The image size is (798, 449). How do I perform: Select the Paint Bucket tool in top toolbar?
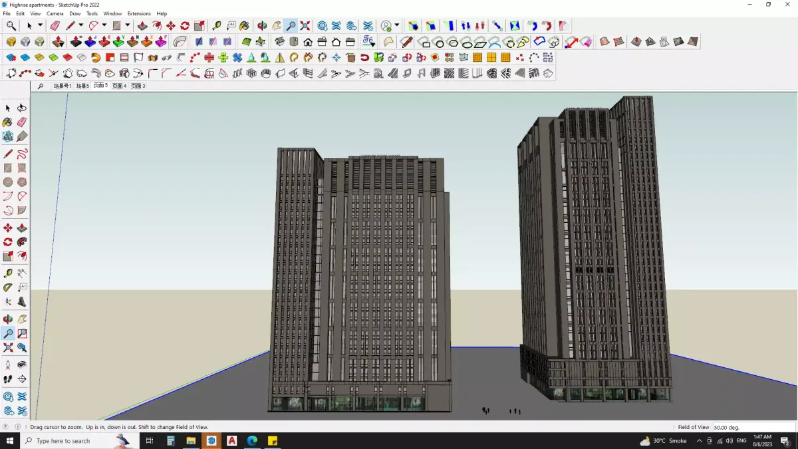click(244, 26)
